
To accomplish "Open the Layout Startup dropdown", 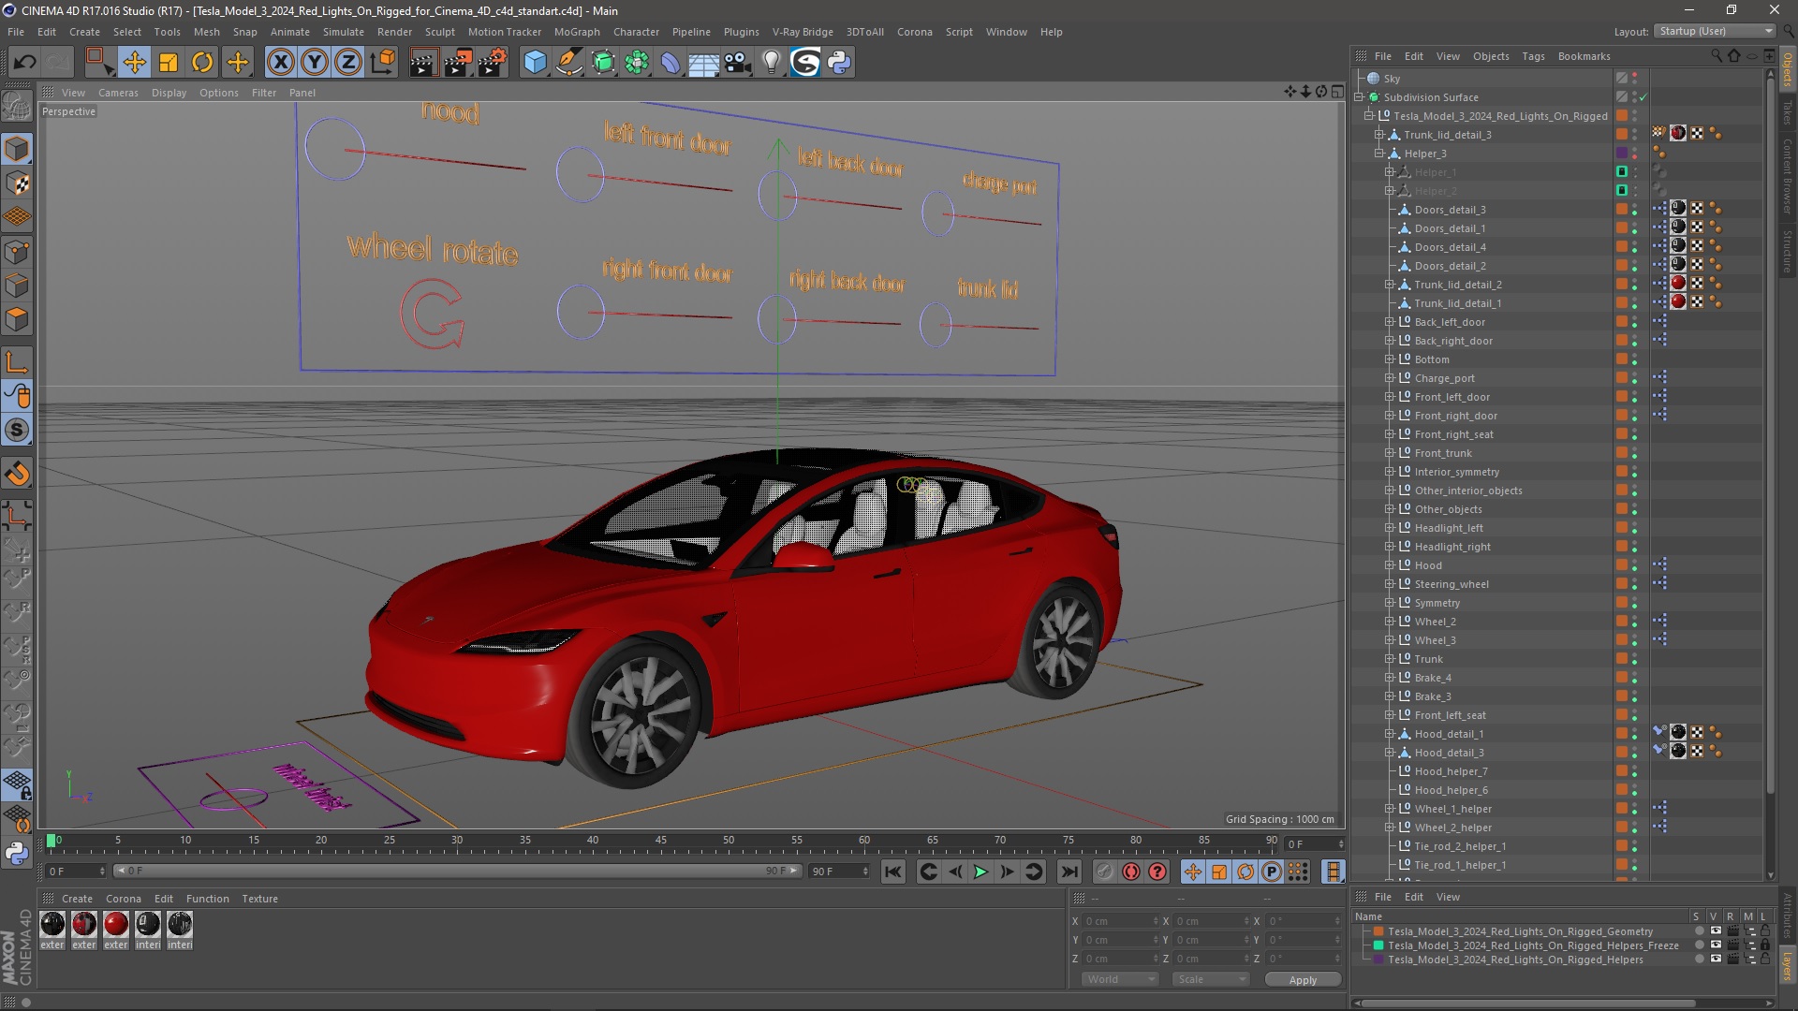I will click(1715, 31).
